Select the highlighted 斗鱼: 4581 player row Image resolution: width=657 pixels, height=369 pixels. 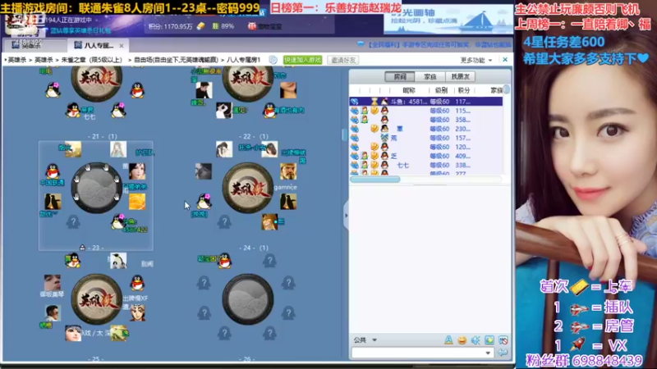point(425,101)
